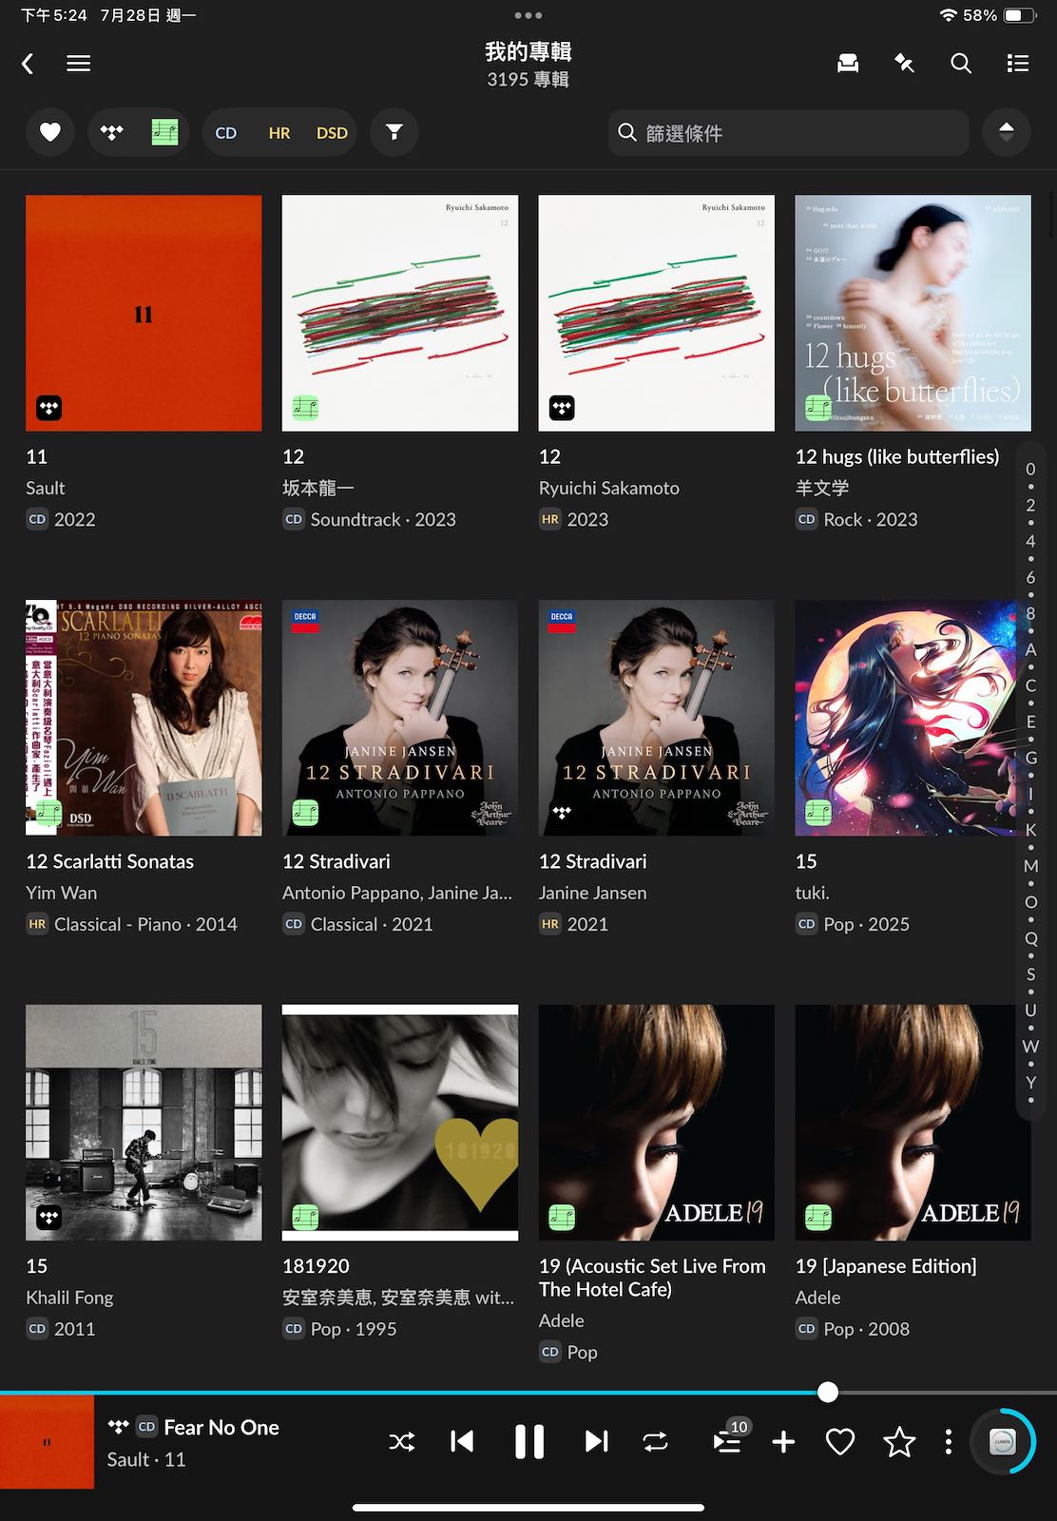Add current track to favorites heart
Viewport: 1057px width, 1521px height.
(x=839, y=1442)
